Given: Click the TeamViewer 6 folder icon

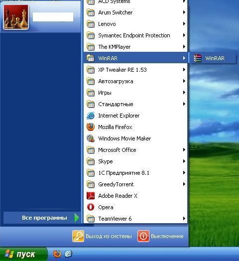Looking at the screenshot, I should (x=91, y=219).
